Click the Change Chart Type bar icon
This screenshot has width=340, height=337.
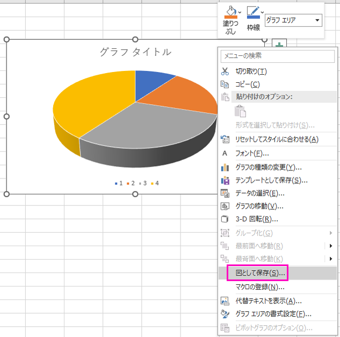point(225,167)
